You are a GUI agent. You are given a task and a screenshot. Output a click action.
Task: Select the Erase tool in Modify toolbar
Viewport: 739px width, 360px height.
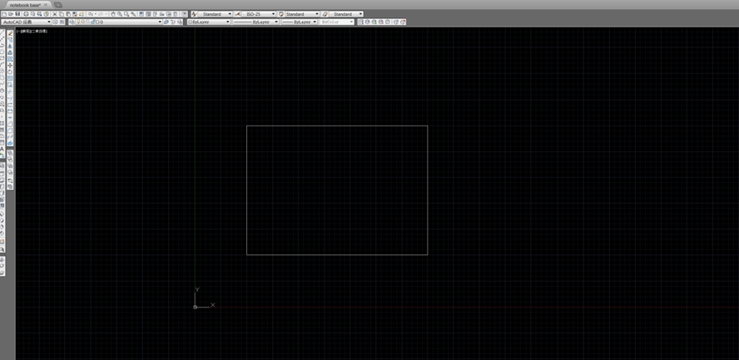click(x=10, y=33)
